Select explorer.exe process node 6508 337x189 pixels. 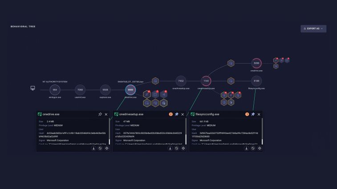click(x=106, y=90)
